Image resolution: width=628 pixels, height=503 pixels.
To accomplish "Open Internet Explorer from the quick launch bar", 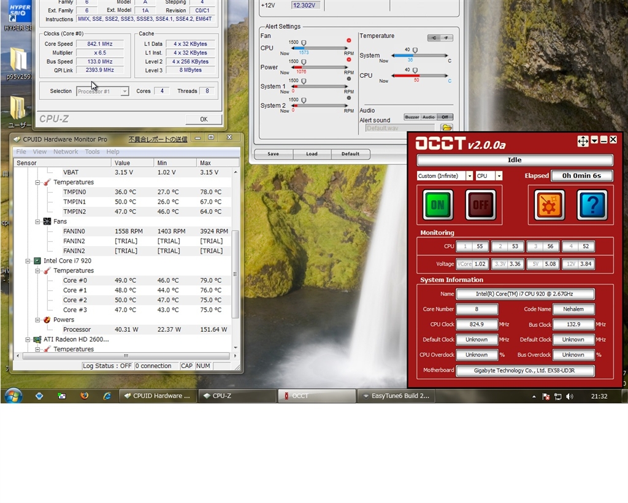I will click(x=107, y=396).
